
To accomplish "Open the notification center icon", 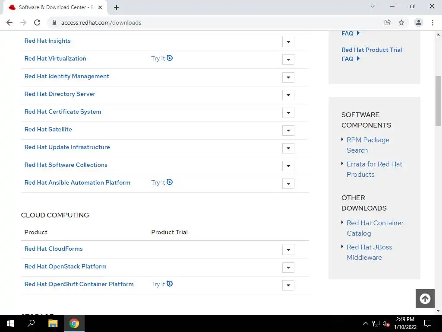I will click(x=428, y=323).
